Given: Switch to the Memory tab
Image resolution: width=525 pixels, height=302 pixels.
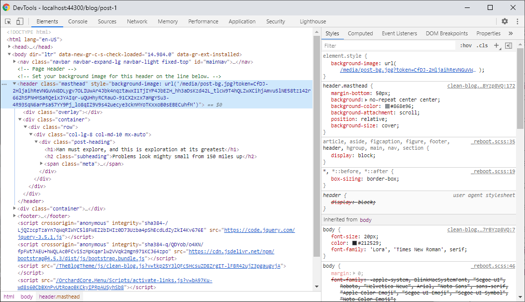Looking at the screenshot, I should click(168, 21).
